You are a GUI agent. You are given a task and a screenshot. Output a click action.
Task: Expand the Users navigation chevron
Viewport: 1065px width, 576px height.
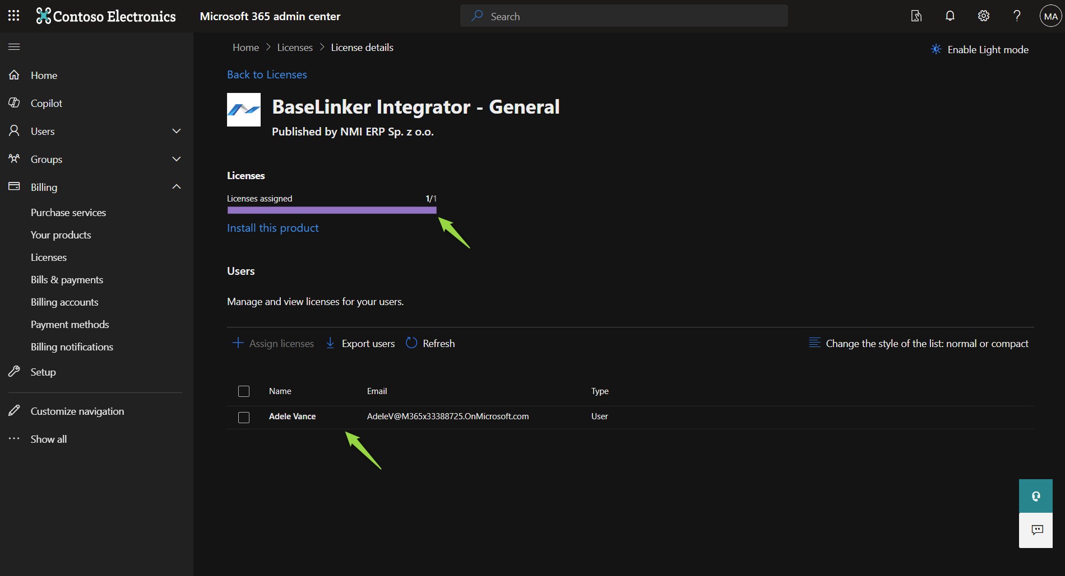pyautogui.click(x=177, y=131)
